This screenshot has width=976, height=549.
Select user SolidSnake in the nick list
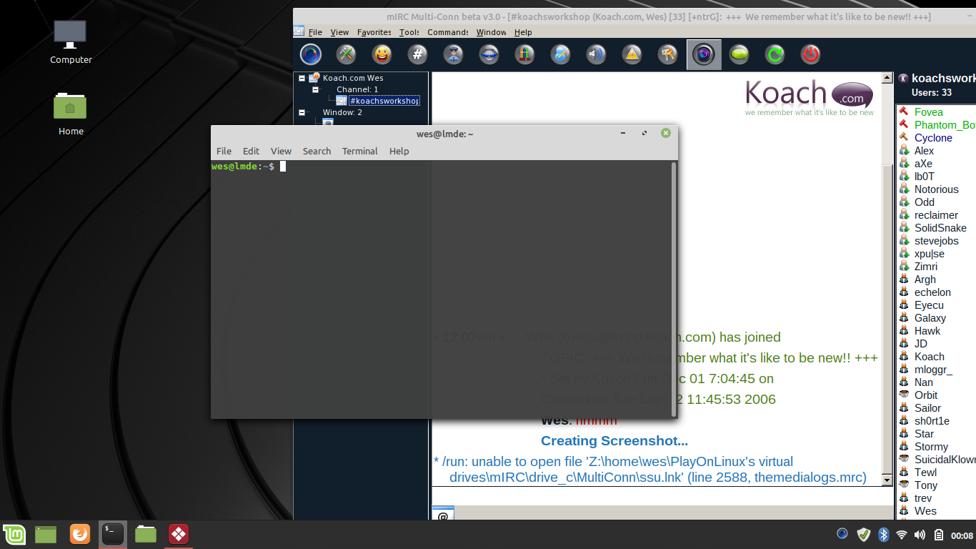click(x=940, y=228)
